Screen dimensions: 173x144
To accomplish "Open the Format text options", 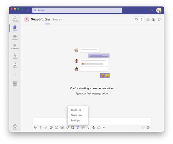I will pos(35,128).
